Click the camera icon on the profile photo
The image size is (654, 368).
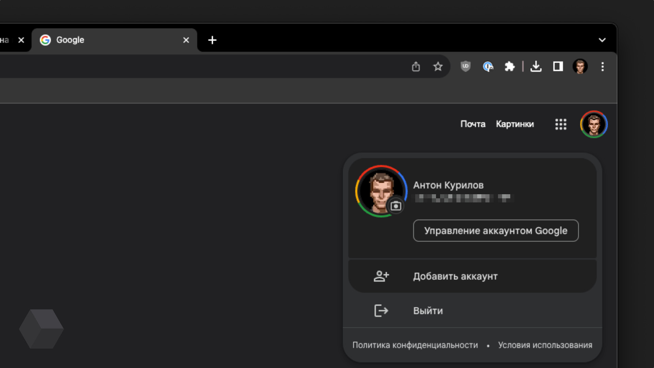click(x=395, y=206)
